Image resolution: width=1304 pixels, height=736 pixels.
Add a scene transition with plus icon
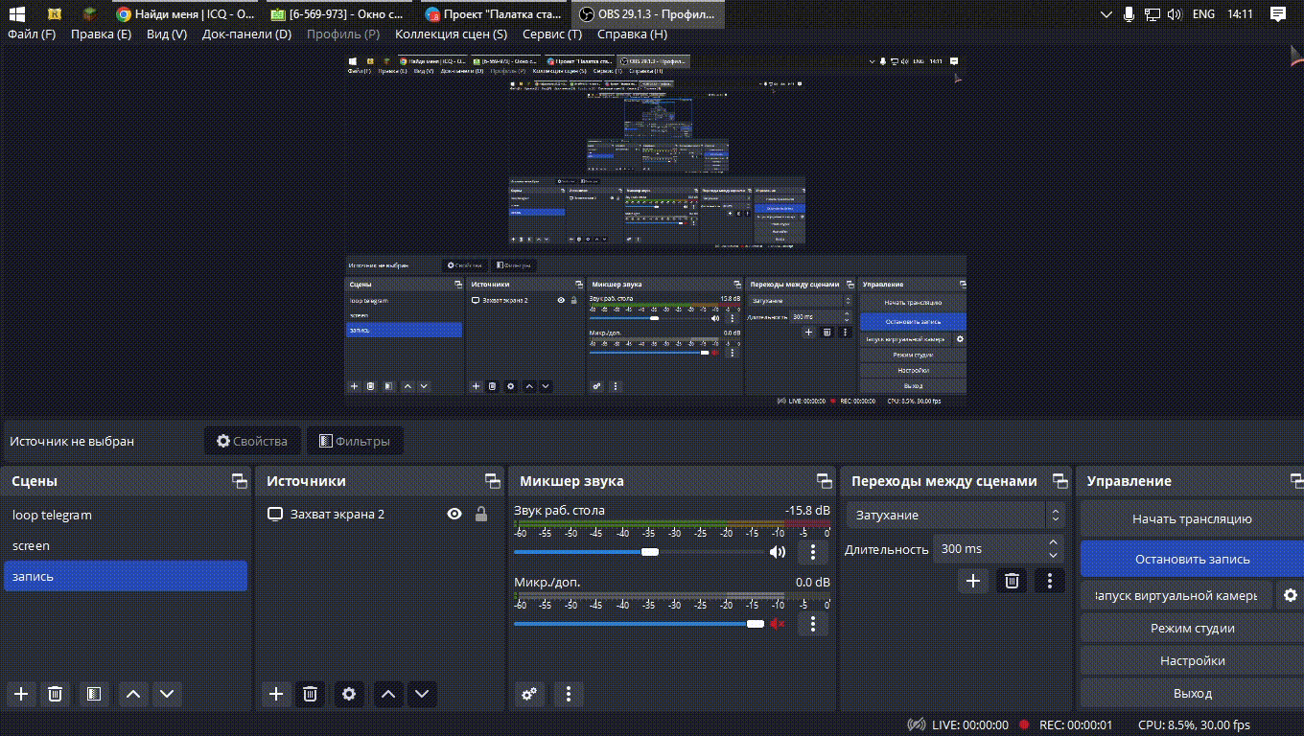[973, 581]
